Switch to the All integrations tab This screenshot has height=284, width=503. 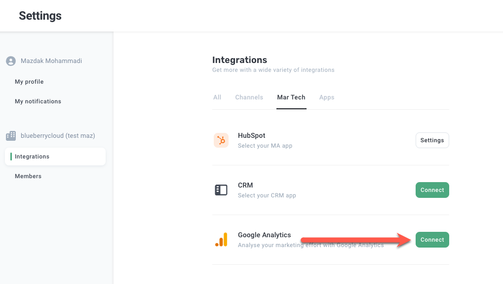[217, 97]
